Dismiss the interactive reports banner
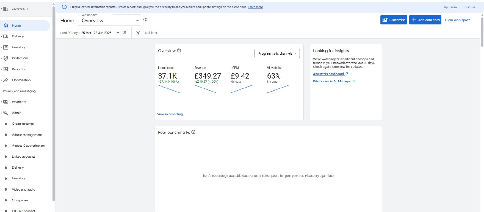 pyautogui.click(x=470, y=7)
